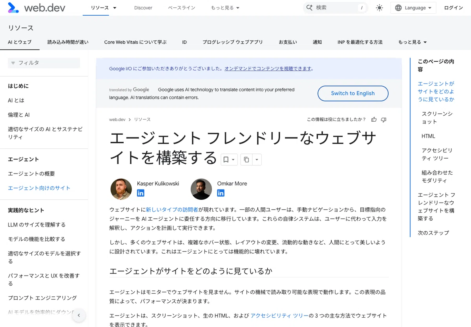The image size is (471, 327).
Task: Click the globe icon in Language button
Action: (x=398, y=8)
